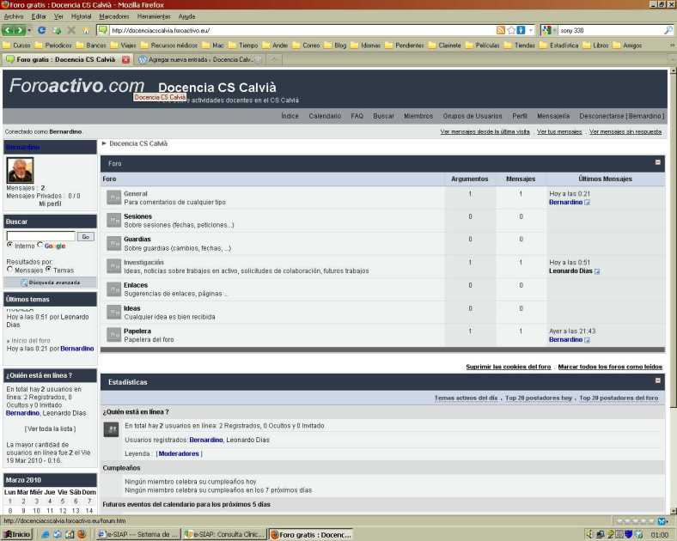This screenshot has width=677, height=541.
Task: Collapse the Foro category section
Action: click(x=658, y=162)
